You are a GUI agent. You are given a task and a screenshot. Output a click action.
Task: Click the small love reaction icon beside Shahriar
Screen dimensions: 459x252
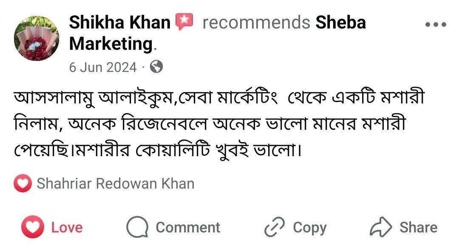(x=23, y=184)
